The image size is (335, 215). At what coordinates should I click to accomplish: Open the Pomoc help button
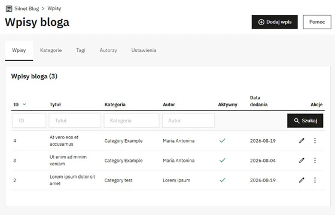click(317, 22)
